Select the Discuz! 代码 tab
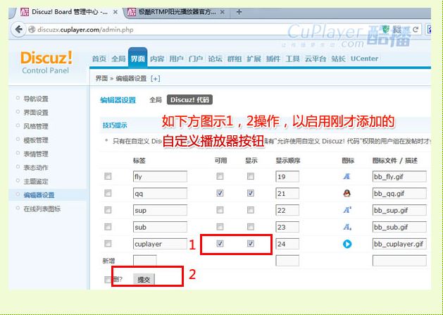This screenshot has width=443, height=315. click(x=189, y=100)
